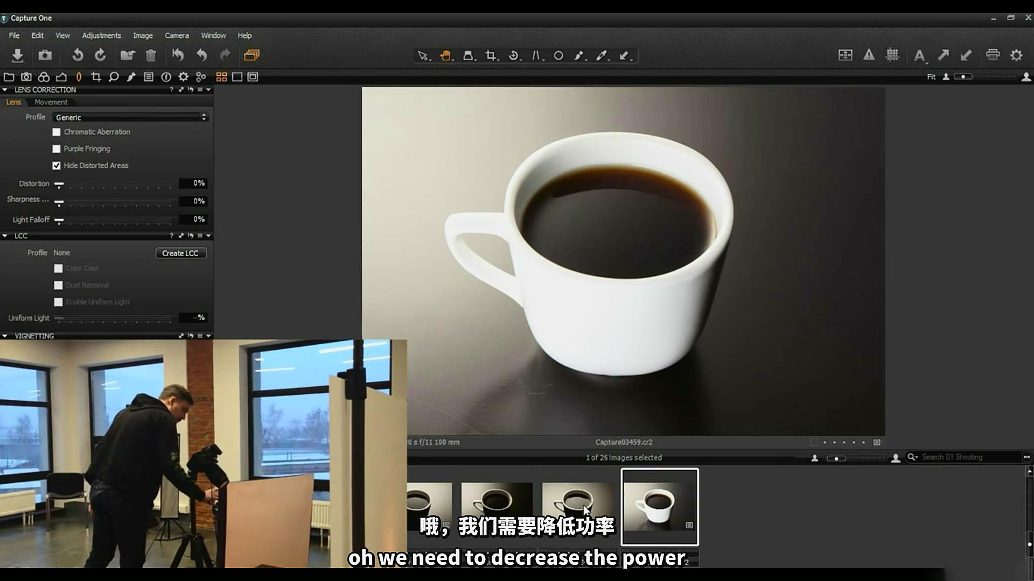Image resolution: width=1034 pixels, height=581 pixels.
Task: Click the Print icon
Action: [993, 55]
